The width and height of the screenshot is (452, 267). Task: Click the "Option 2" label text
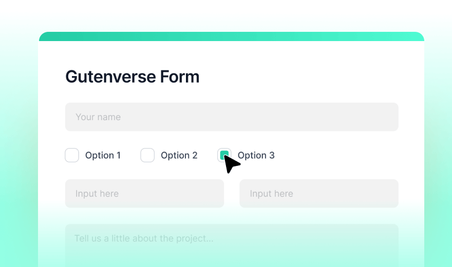pos(179,155)
